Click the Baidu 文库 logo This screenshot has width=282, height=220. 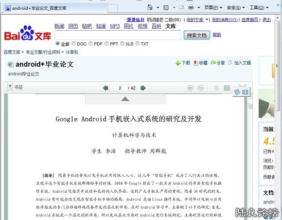pos(28,33)
